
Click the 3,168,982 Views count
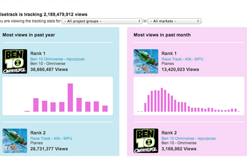tap(179, 148)
